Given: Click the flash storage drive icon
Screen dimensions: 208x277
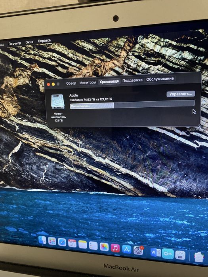Looking at the screenshot, I should [x=58, y=102].
